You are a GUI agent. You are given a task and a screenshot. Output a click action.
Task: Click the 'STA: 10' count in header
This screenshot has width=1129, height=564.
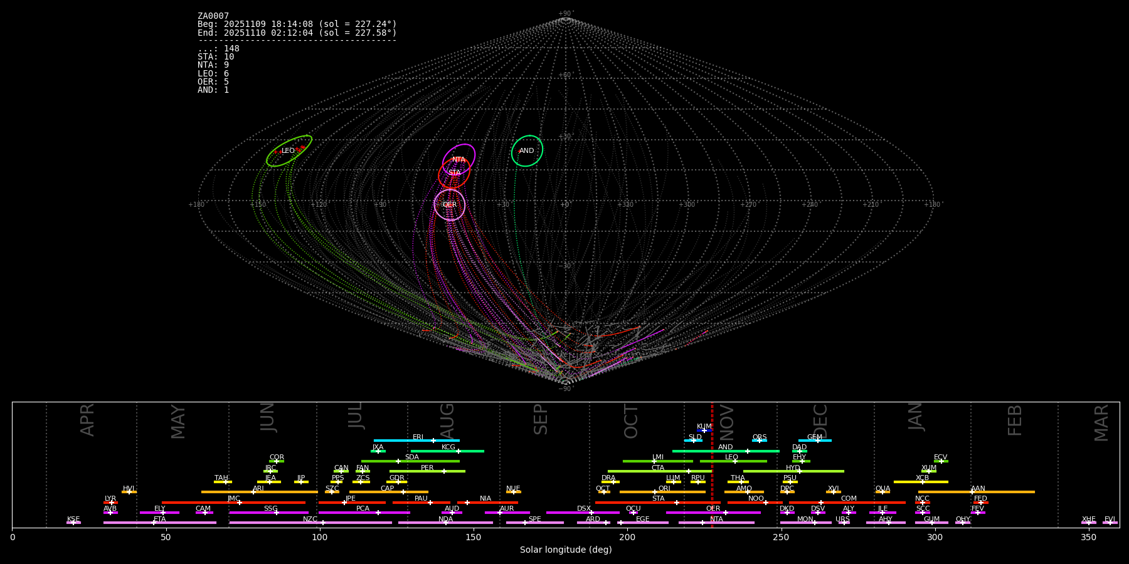tap(216, 57)
